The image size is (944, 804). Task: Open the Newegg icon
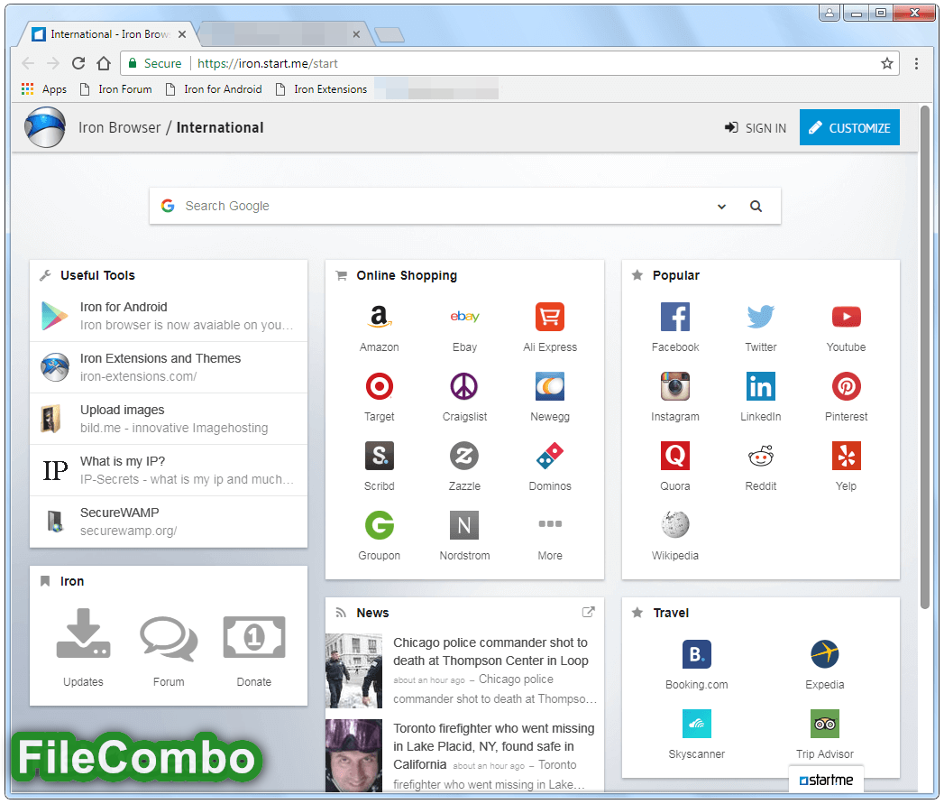tap(550, 386)
